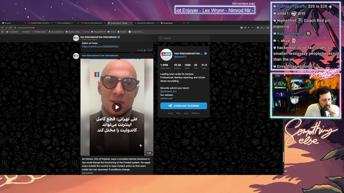Open the site information icon in address bar
The height and width of the screenshot is (193, 344).
pos(15,28)
